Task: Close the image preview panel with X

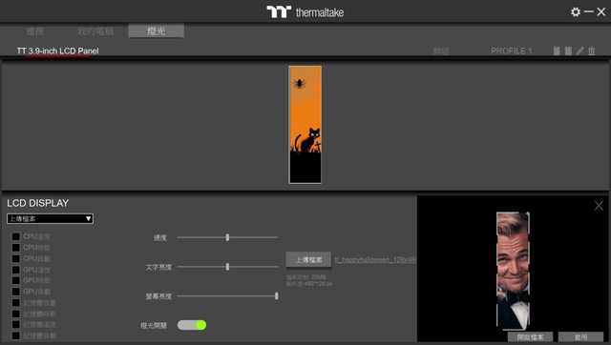Action: [599, 206]
